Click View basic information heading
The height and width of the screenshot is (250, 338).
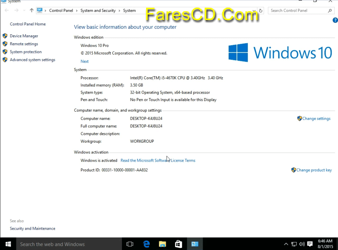pyautogui.click(x=125, y=27)
